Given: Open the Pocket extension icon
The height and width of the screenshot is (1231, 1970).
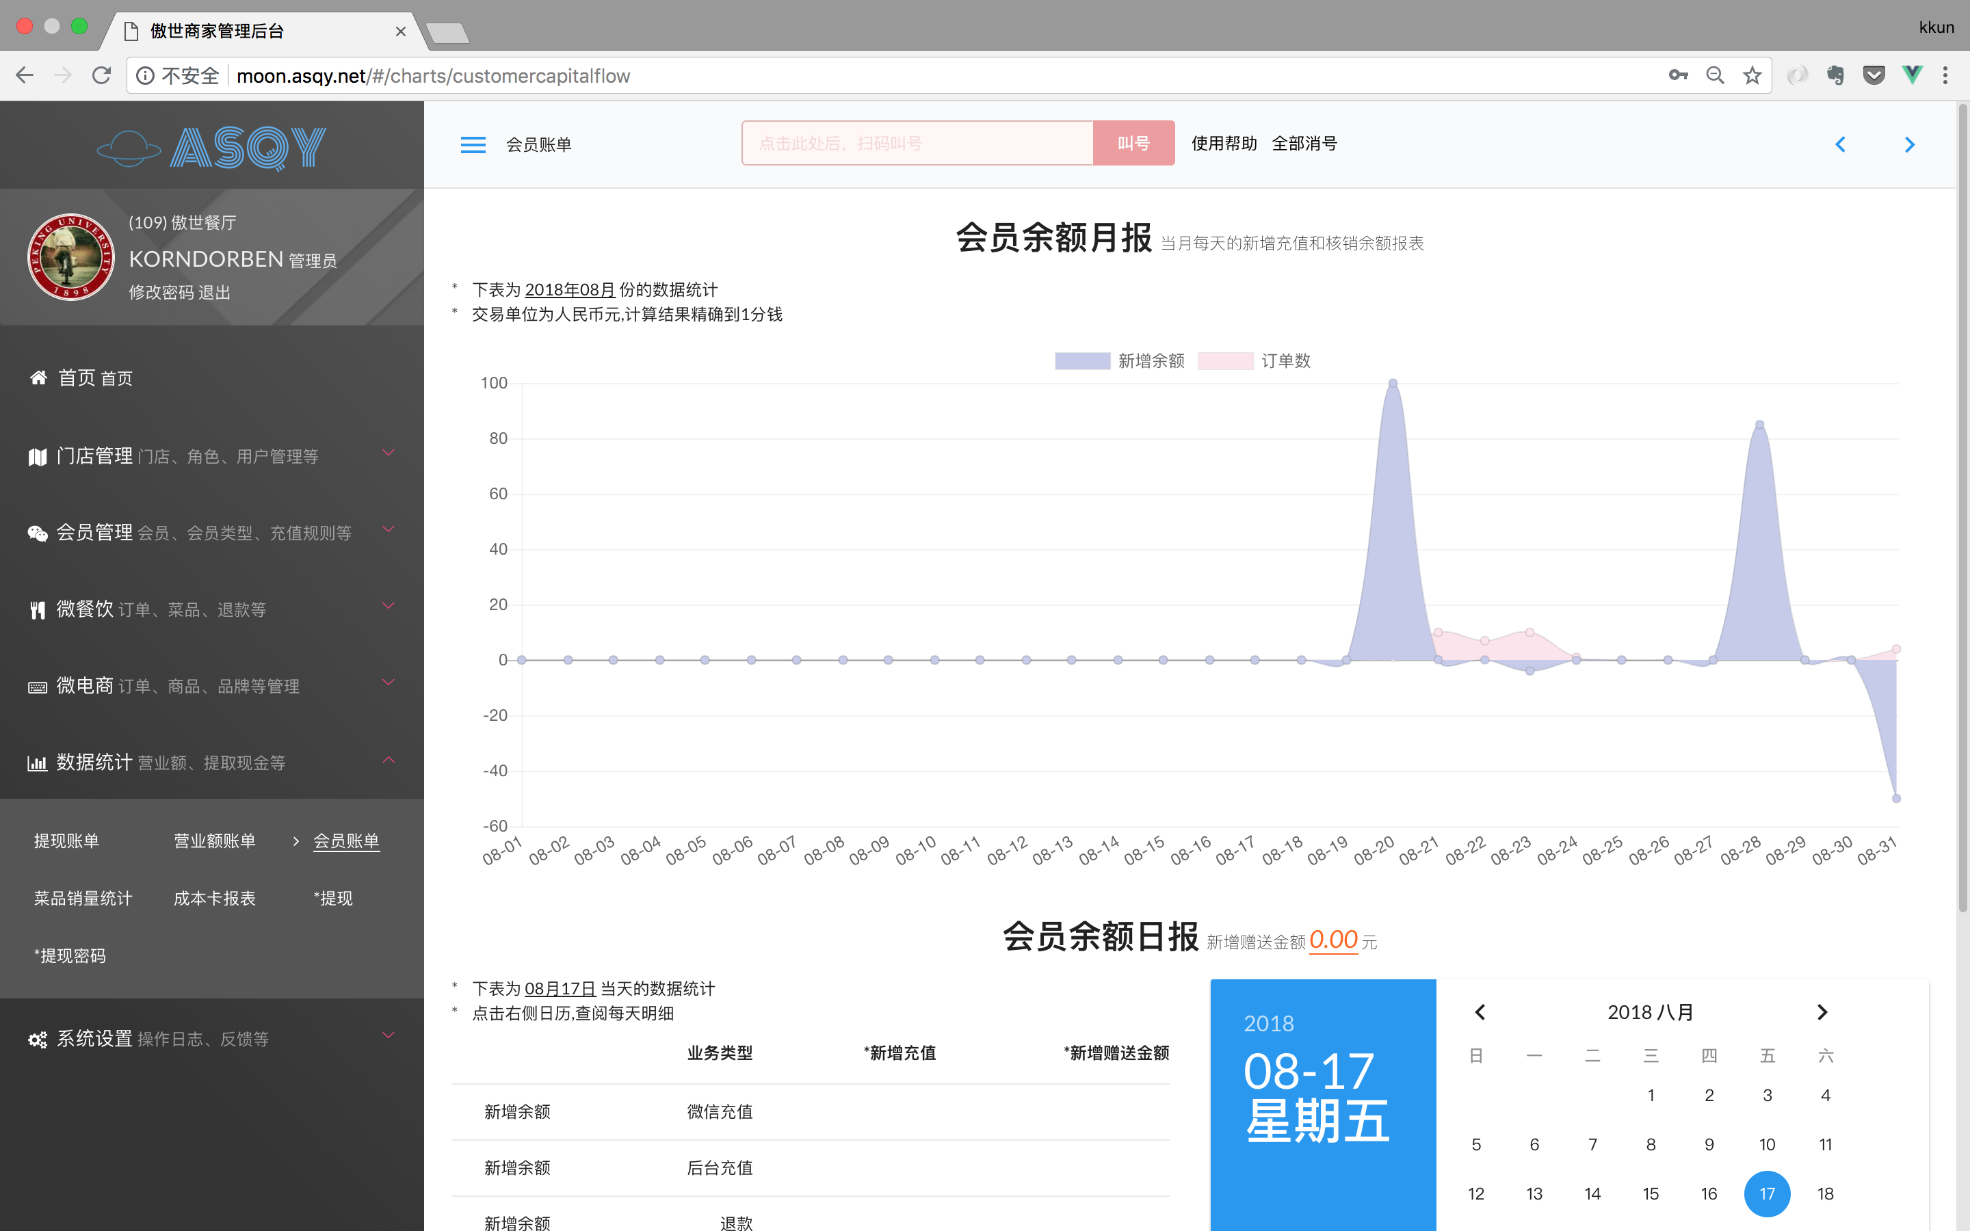Looking at the screenshot, I should pos(1874,76).
